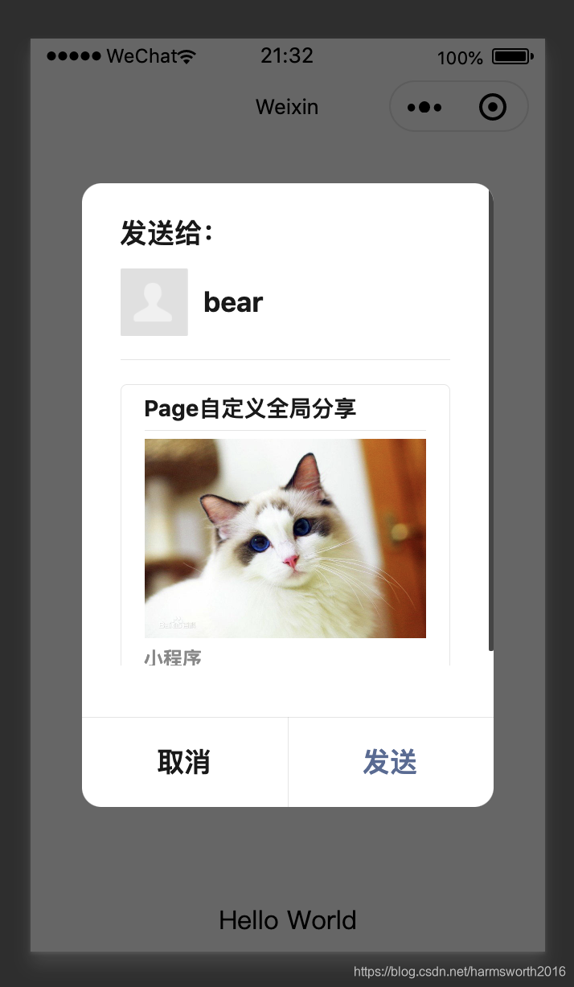
Task: Select the recipient name bear
Action: [233, 302]
